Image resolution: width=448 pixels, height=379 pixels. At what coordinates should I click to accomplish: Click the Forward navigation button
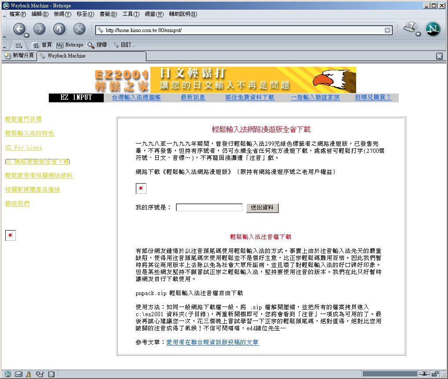coord(39,29)
